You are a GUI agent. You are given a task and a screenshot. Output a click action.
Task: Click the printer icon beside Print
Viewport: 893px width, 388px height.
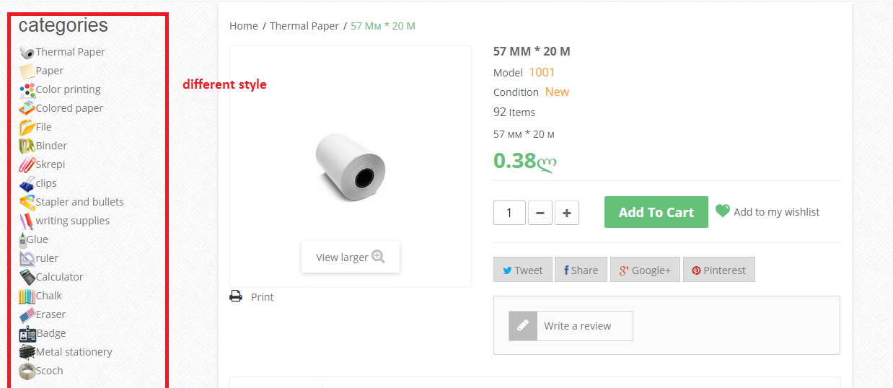coord(236,296)
